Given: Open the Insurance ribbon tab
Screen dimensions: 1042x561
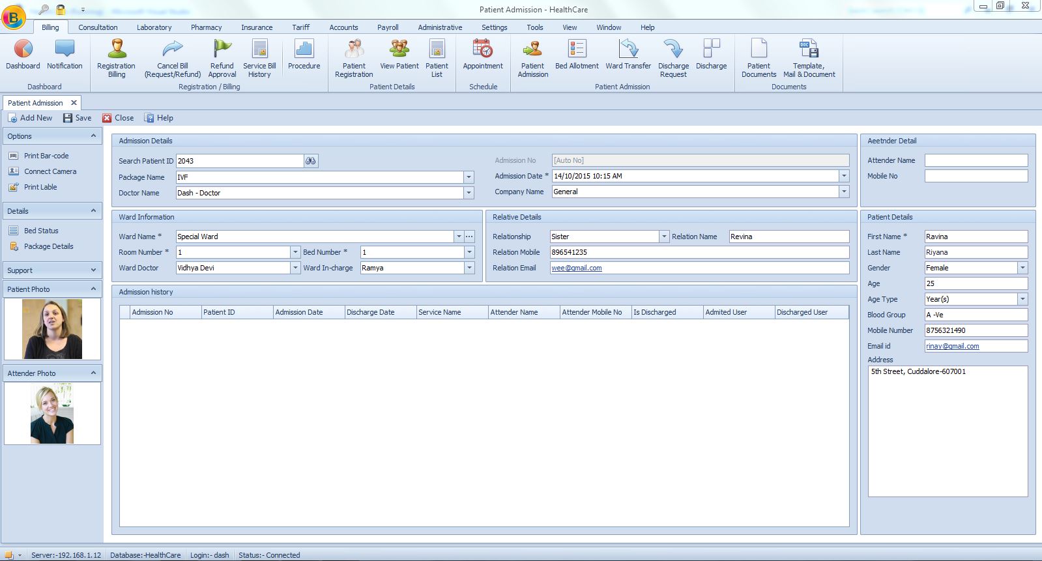Looking at the screenshot, I should [257, 27].
